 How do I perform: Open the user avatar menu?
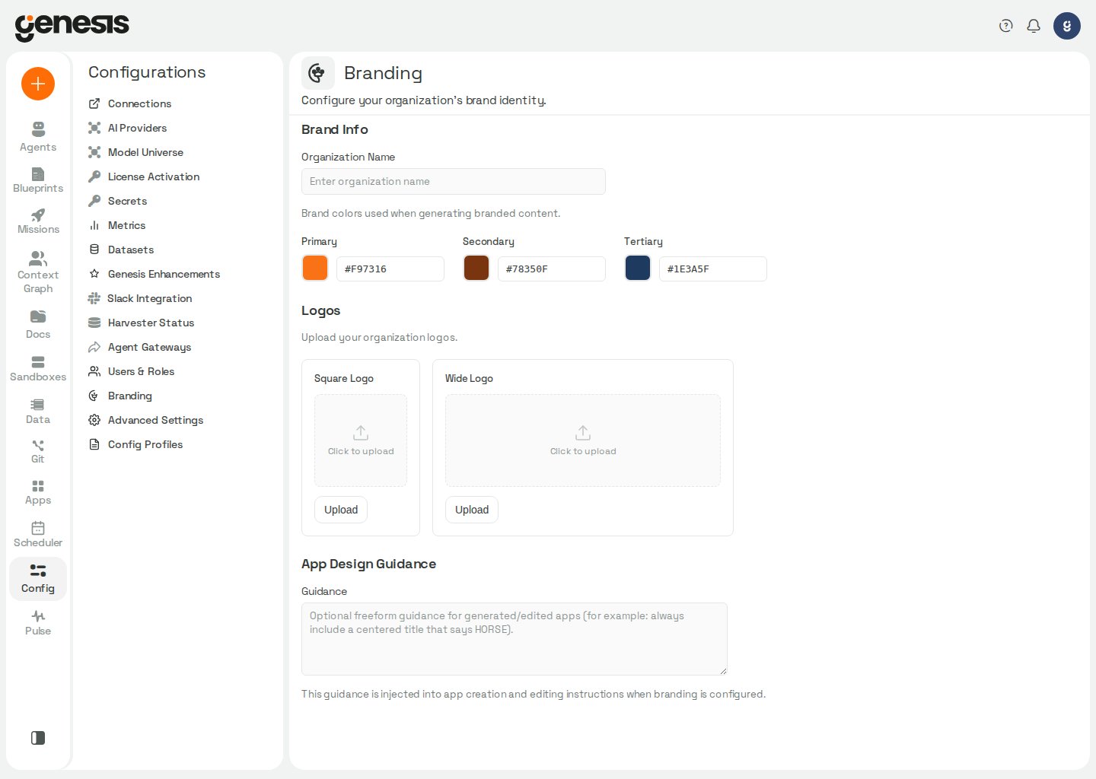tap(1067, 26)
